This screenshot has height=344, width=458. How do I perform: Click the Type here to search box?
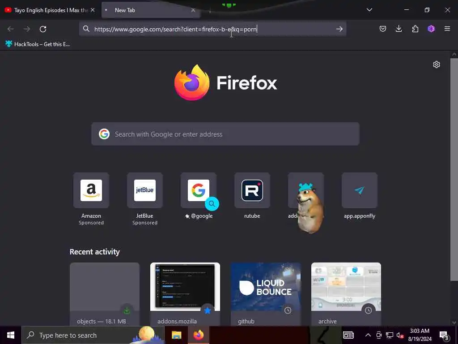pos(93,335)
